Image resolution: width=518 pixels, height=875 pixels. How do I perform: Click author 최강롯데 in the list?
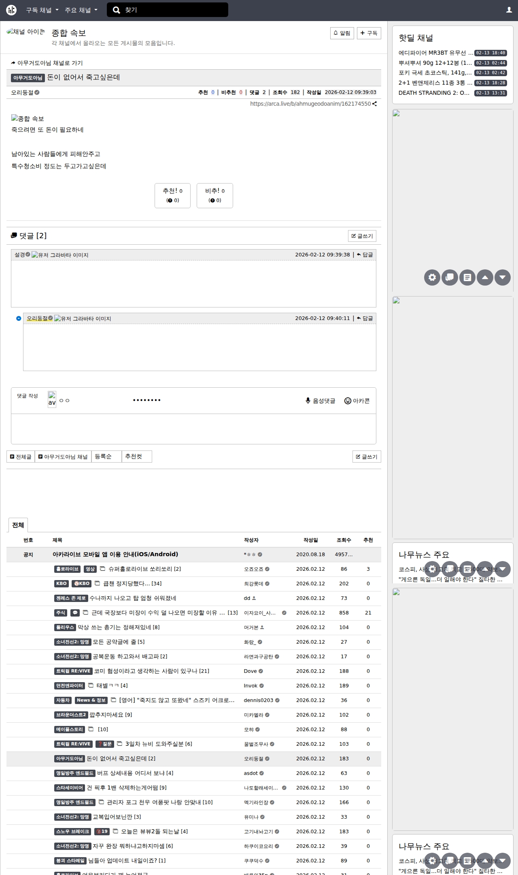(x=253, y=584)
